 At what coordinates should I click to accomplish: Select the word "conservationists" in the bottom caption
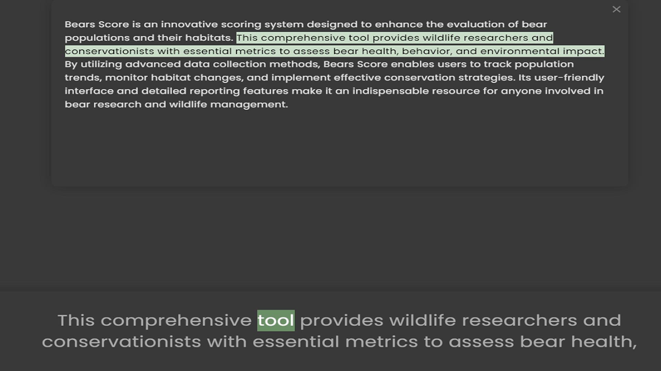pos(122,342)
